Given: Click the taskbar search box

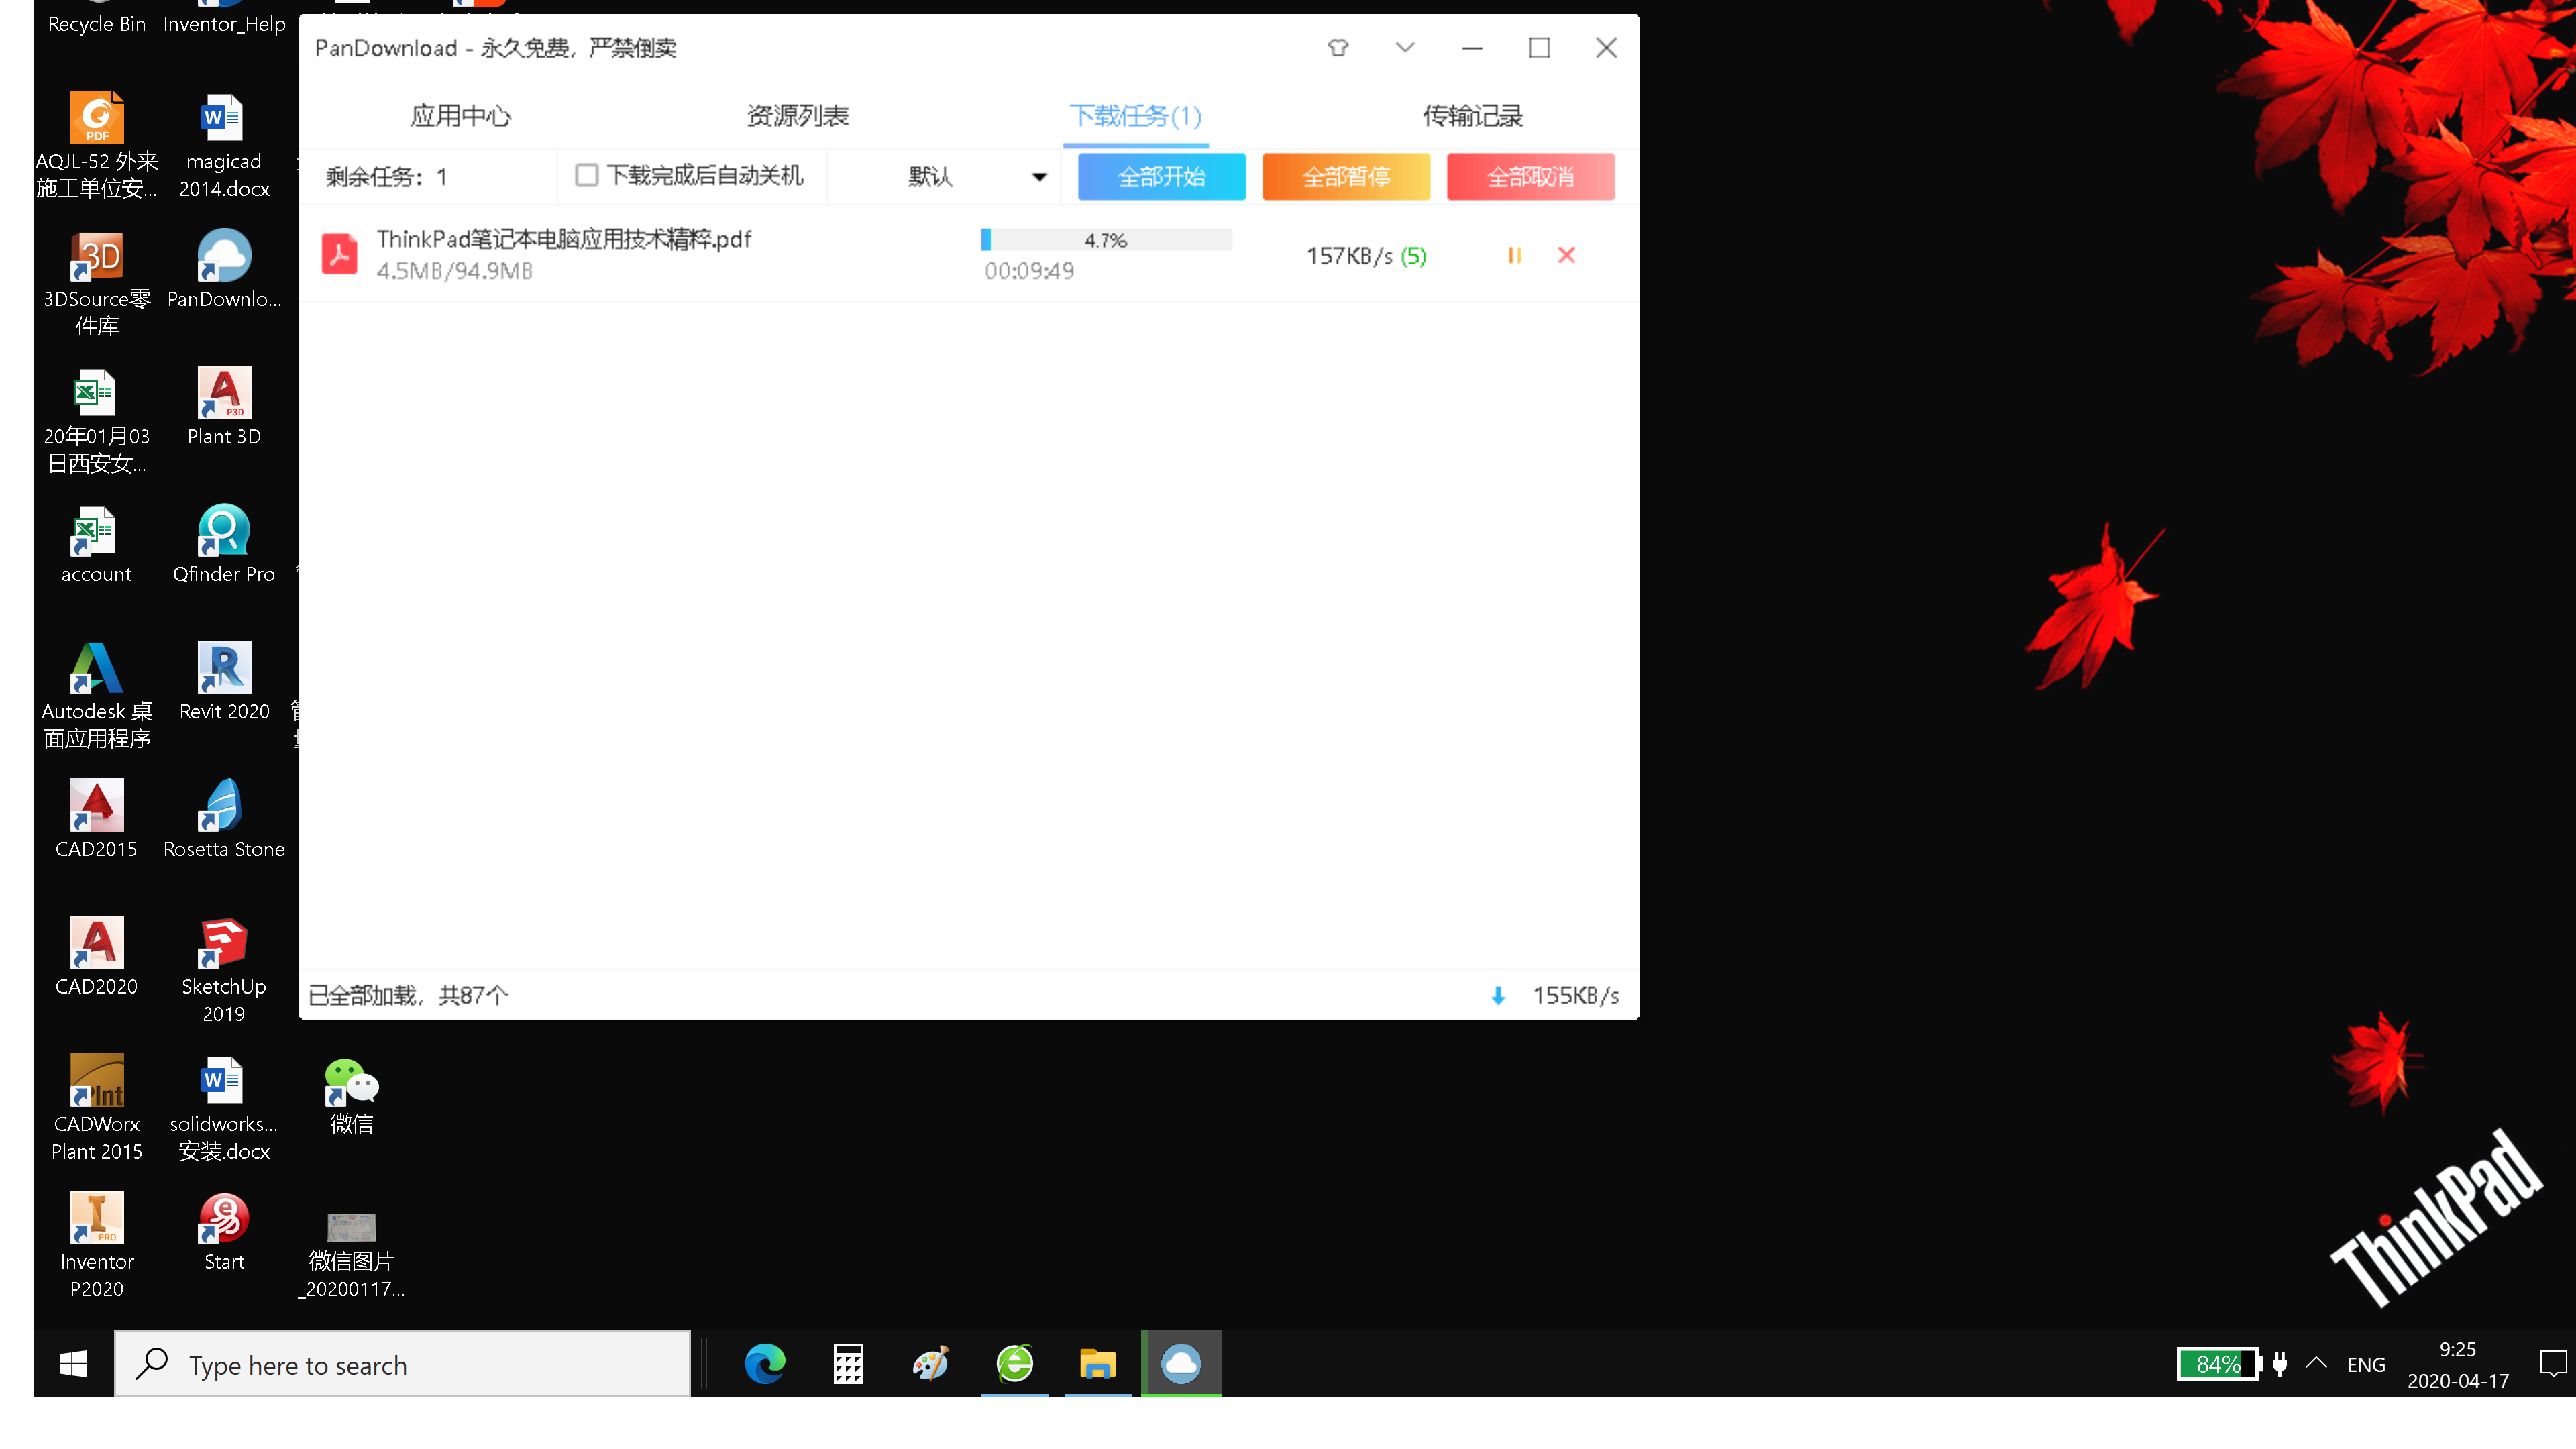Looking at the screenshot, I should click(403, 1364).
